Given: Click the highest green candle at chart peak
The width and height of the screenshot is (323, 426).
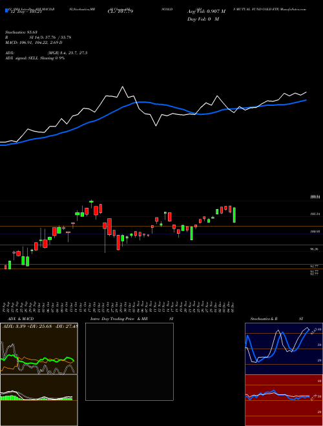Looking at the screenshot, I should coord(91,201).
